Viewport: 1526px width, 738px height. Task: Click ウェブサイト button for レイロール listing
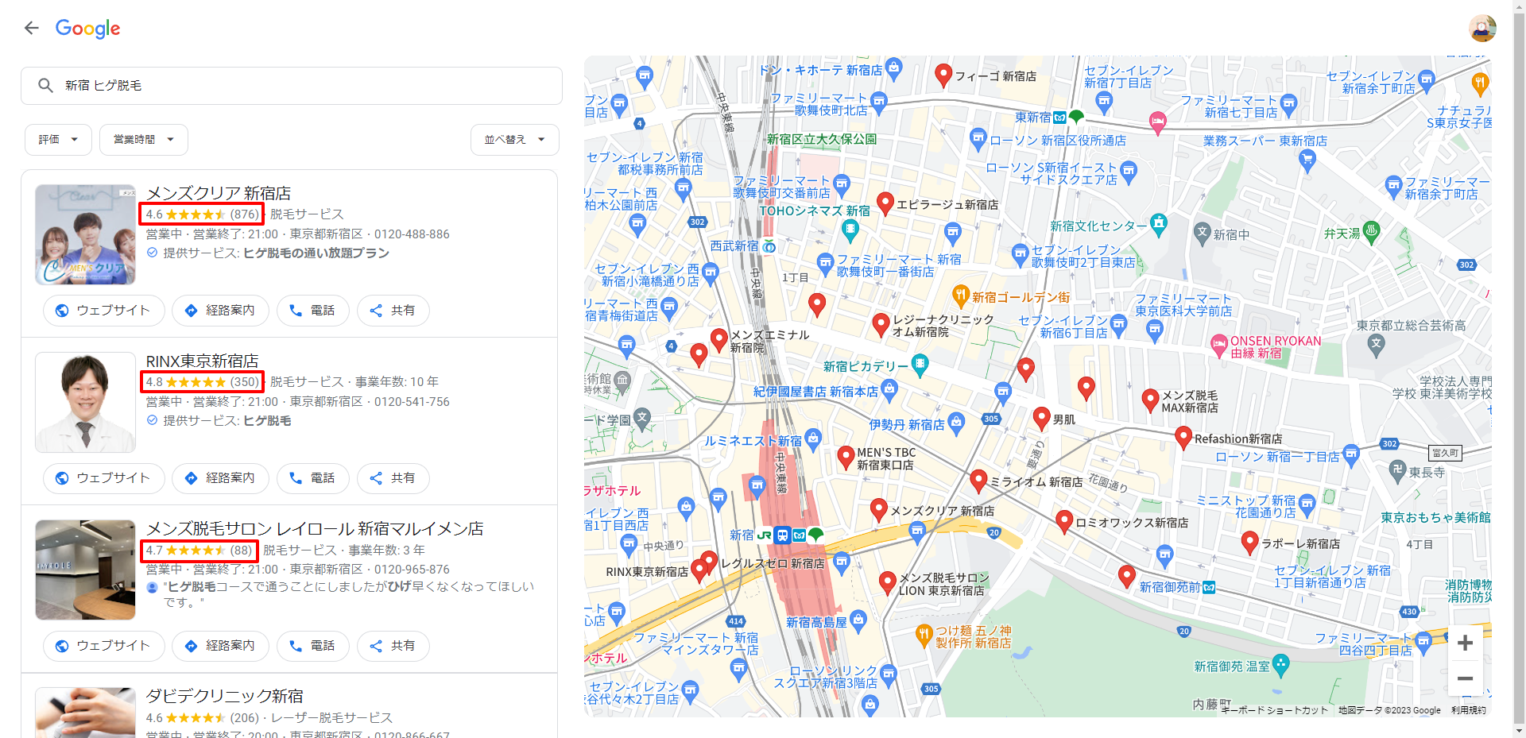104,645
